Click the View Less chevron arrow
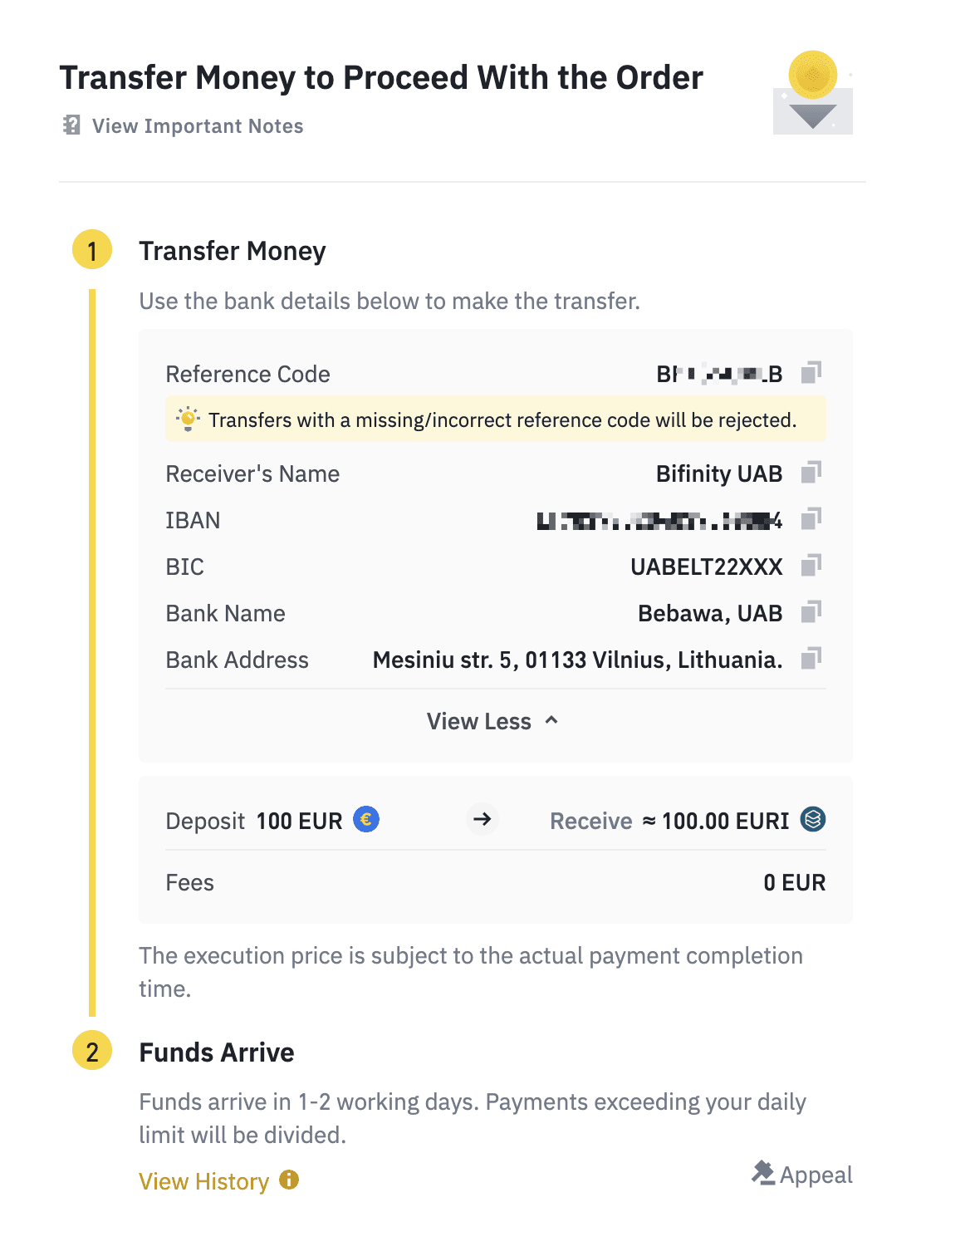970x1256 pixels. (x=551, y=720)
